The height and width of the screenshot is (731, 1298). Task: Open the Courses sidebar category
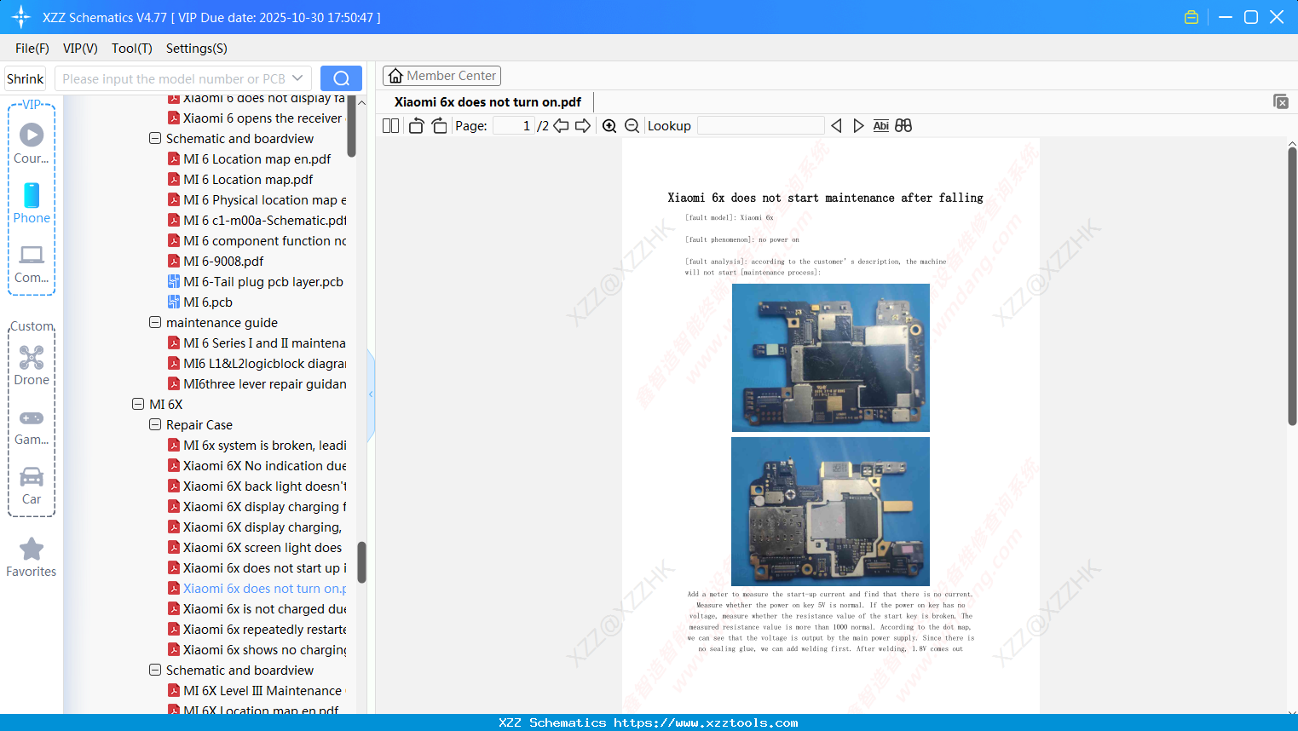pyautogui.click(x=32, y=143)
